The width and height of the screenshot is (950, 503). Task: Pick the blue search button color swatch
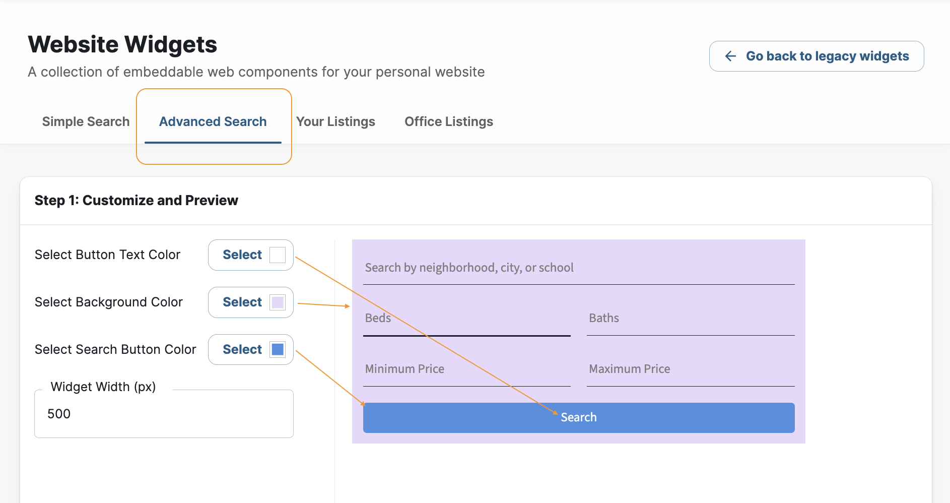click(278, 350)
